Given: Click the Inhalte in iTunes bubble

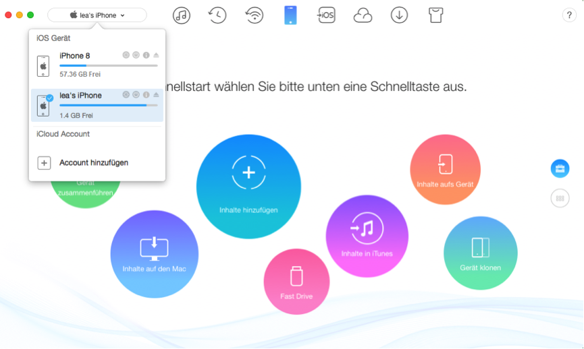Looking at the screenshot, I should [367, 236].
